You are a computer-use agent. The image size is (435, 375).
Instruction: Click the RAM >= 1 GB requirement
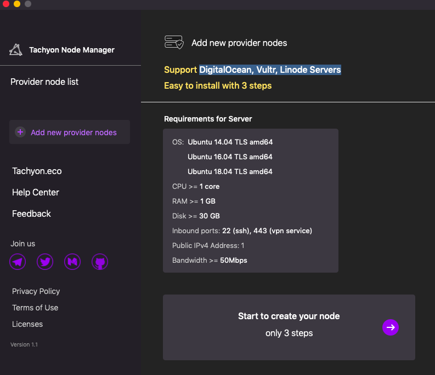tap(194, 201)
